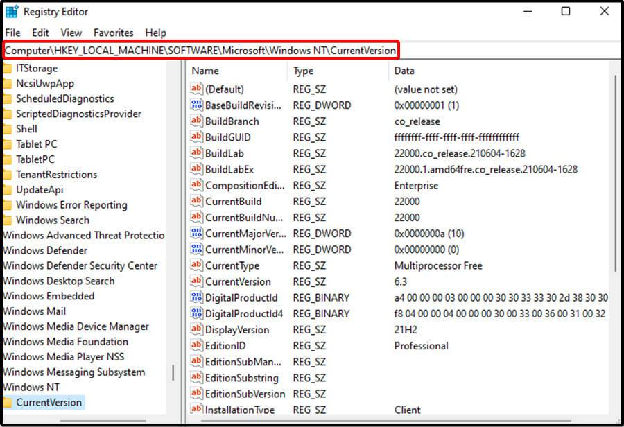Open the Edit menu
624x427 pixels.
click(40, 33)
